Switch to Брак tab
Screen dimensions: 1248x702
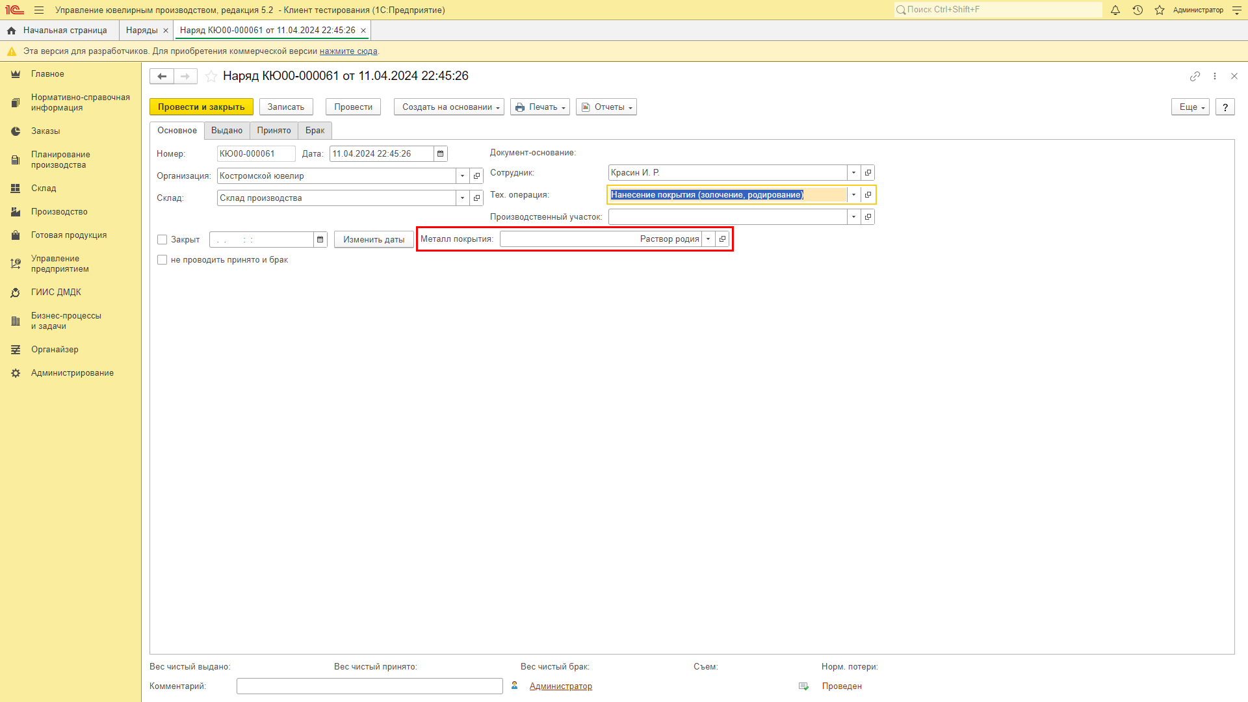point(315,131)
